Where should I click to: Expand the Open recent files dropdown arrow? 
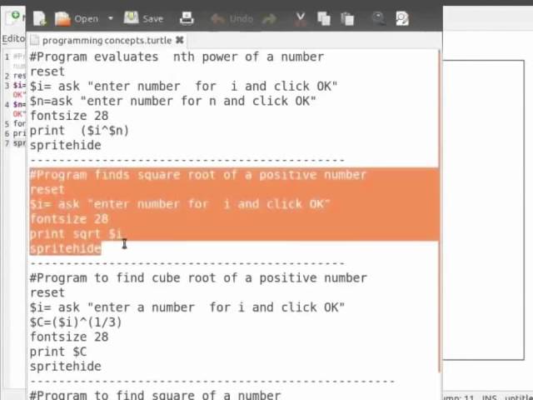[111, 18]
